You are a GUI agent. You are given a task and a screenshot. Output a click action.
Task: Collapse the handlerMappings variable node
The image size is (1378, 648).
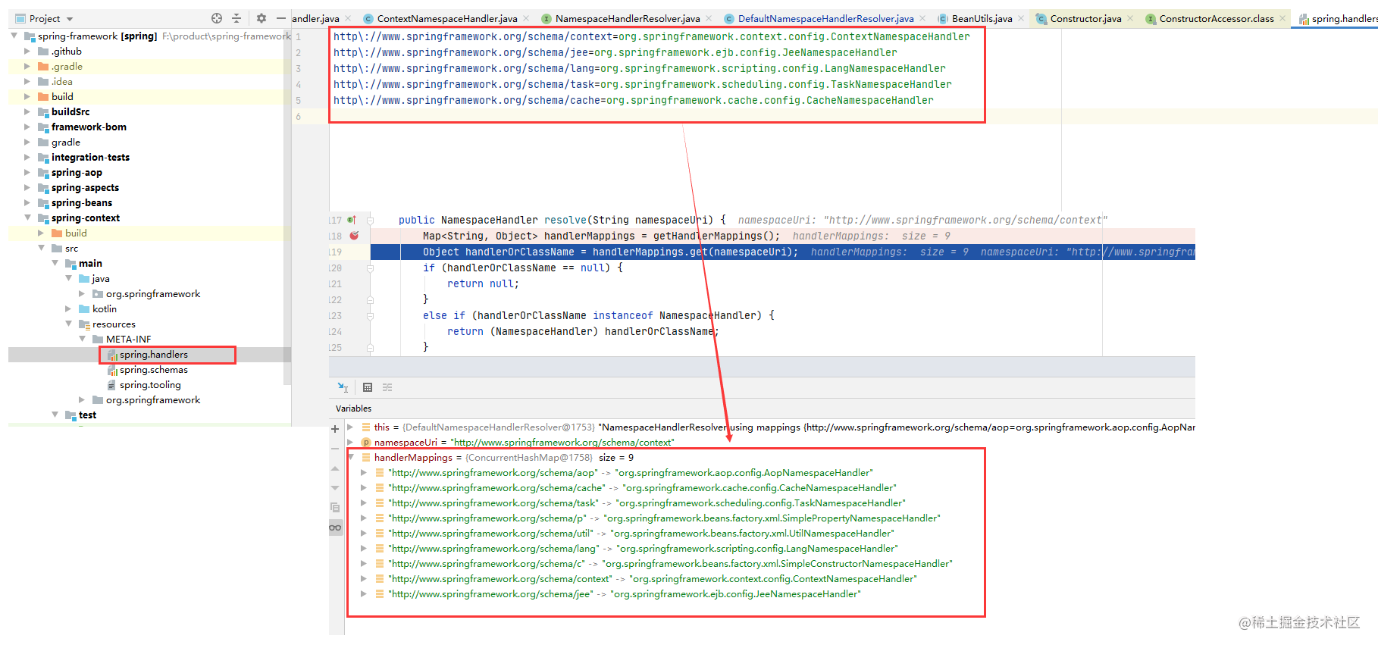tap(350, 457)
